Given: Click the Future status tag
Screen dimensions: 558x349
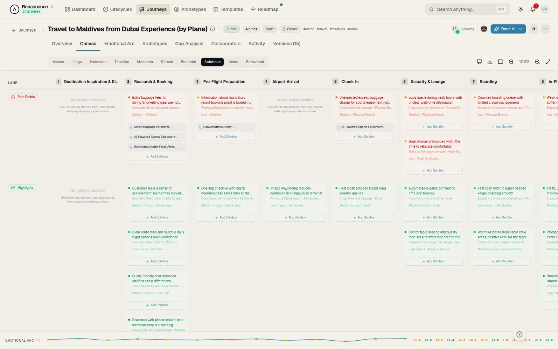Looking at the screenshot, I should (232, 29).
